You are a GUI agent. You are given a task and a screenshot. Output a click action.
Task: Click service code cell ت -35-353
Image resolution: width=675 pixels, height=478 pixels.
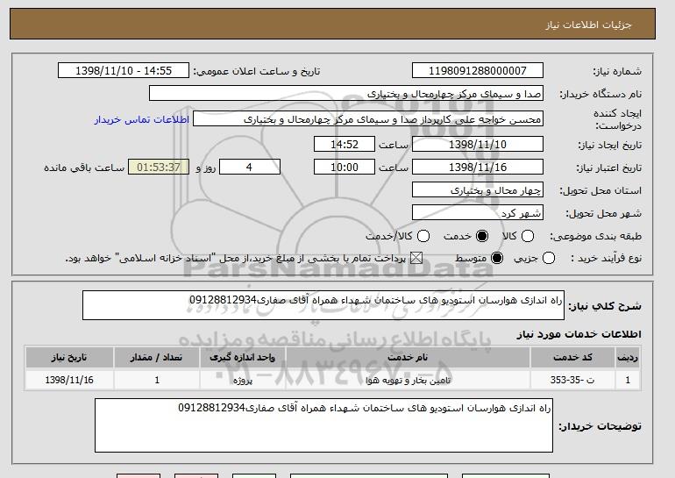(572, 381)
